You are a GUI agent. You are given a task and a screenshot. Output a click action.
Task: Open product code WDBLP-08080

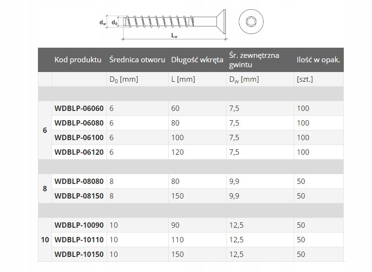79,181
